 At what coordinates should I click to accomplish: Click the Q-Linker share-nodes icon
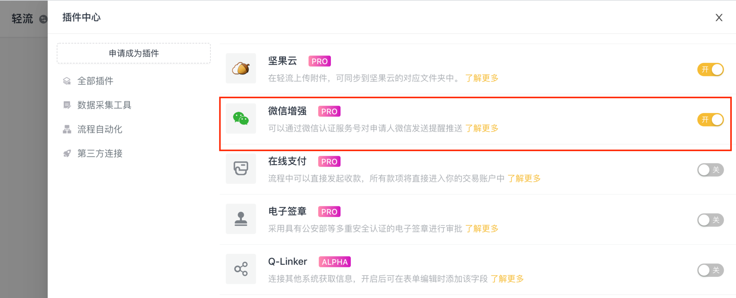point(241,269)
